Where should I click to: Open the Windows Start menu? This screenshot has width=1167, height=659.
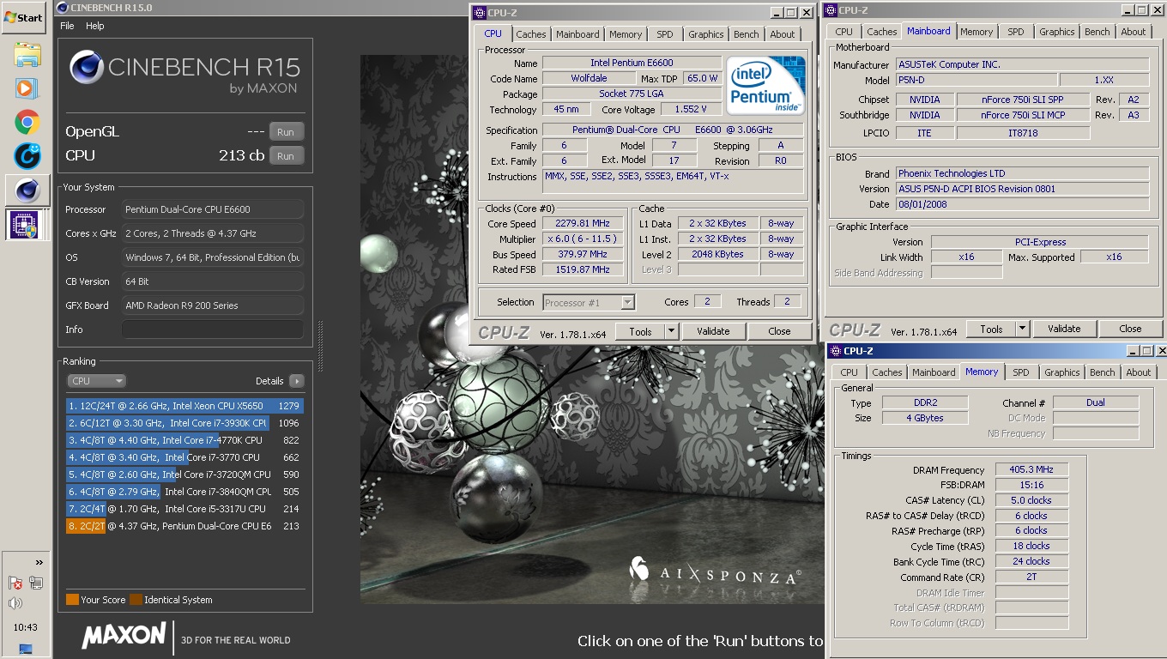coord(24,17)
